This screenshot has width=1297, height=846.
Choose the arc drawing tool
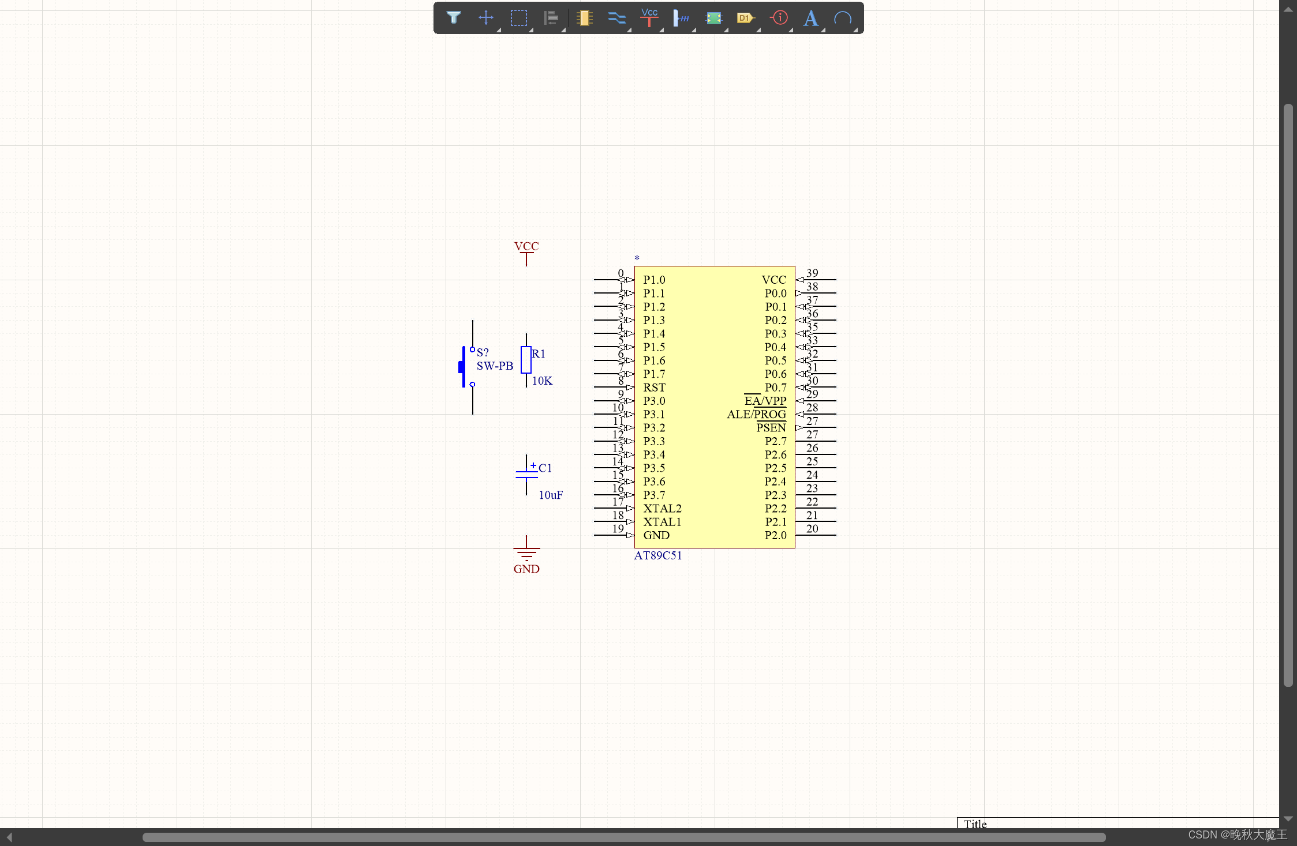(843, 18)
